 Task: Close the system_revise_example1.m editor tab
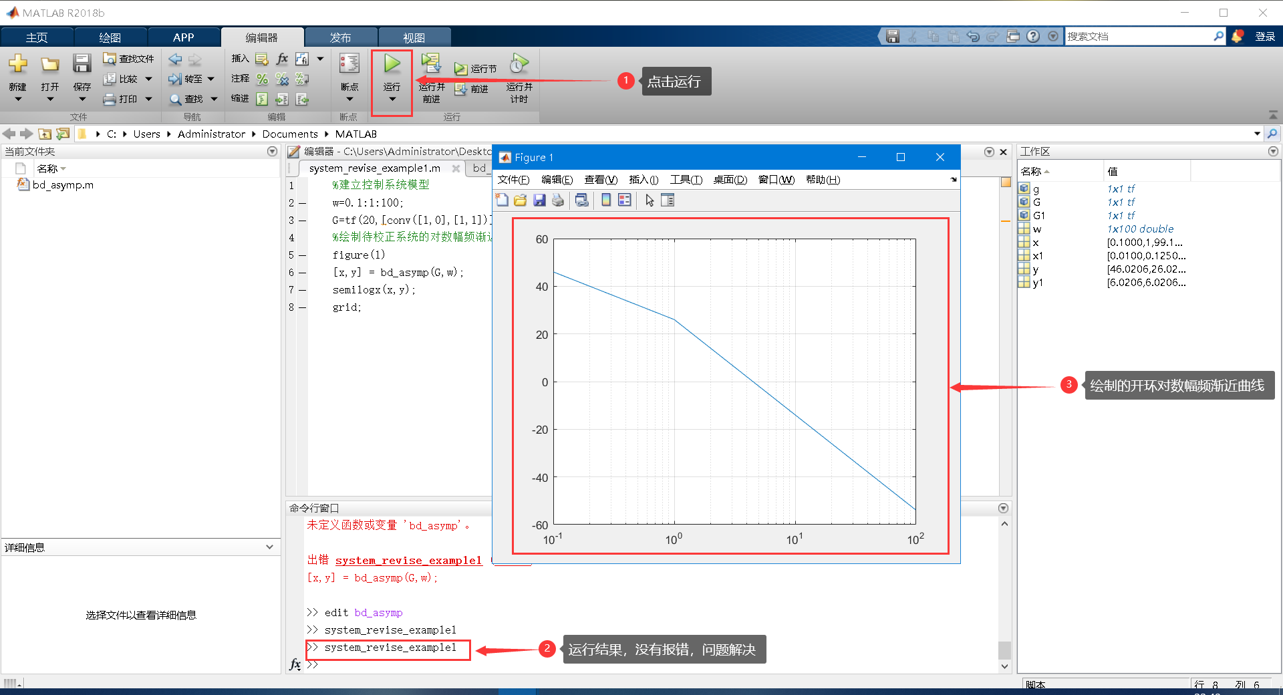tap(456, 168)
